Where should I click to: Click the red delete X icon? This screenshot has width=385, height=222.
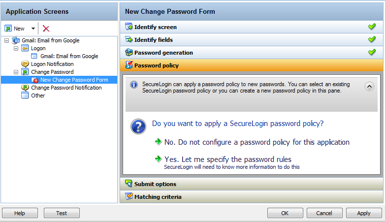[x=46, y=29]
